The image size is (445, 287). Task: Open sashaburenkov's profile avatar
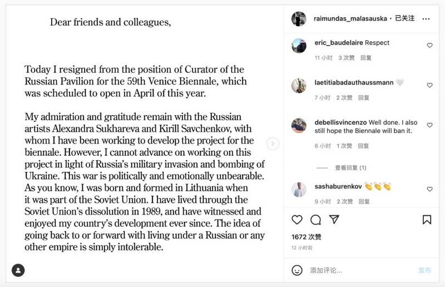click(299, 189)
